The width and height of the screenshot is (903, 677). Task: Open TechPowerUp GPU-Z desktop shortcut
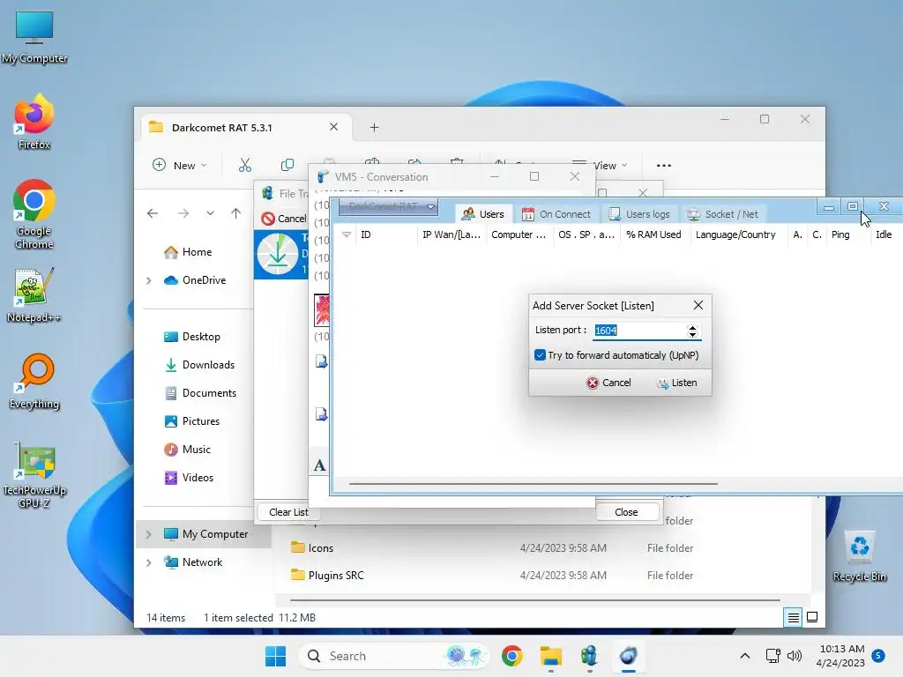pos(34,475)
